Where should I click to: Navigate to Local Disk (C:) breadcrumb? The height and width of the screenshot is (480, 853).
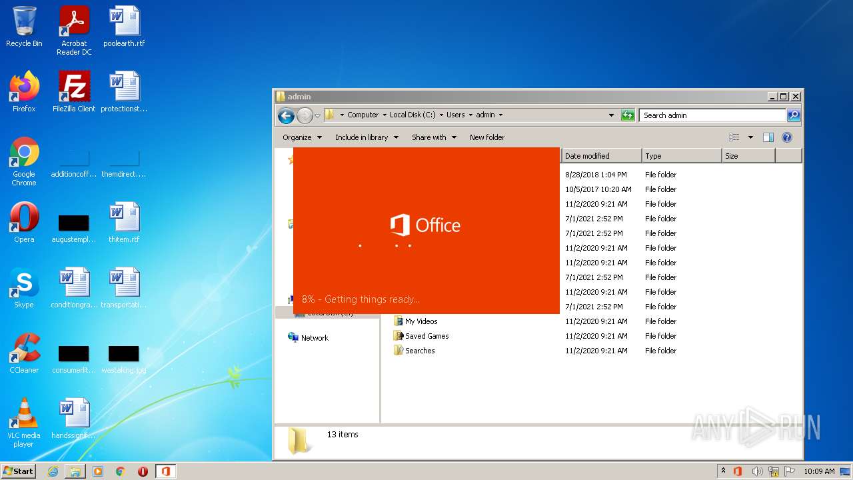tap(413, 115)
